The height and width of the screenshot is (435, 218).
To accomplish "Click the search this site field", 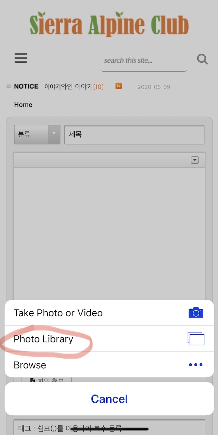I will pos(144,61).
